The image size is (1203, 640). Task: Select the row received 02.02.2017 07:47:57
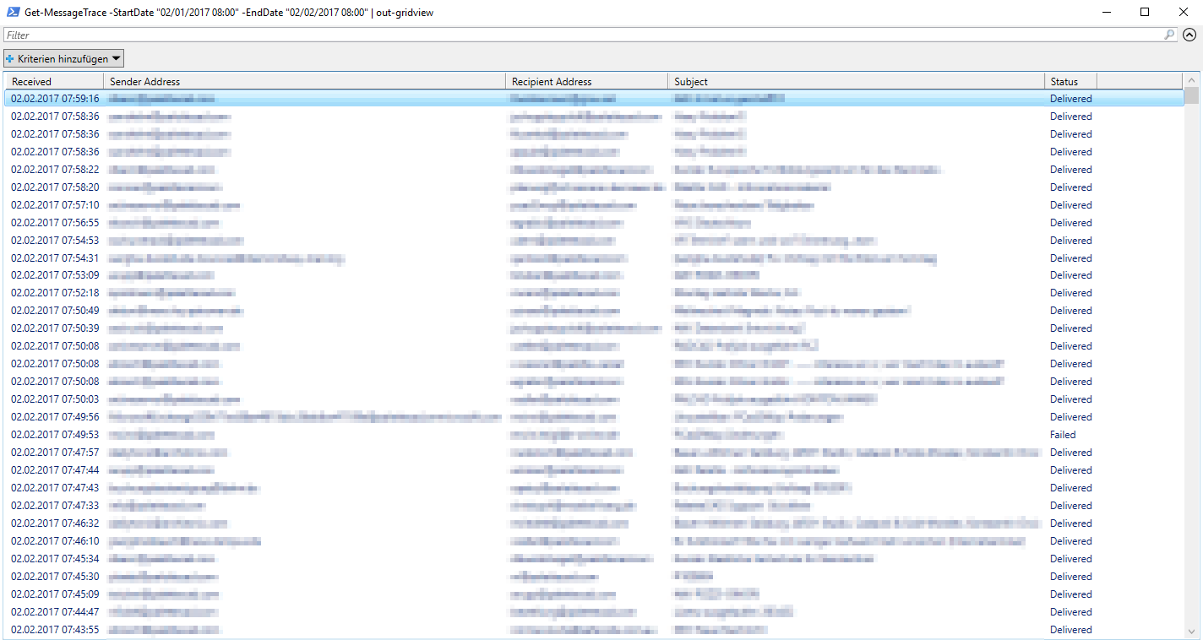click(594, 453)
